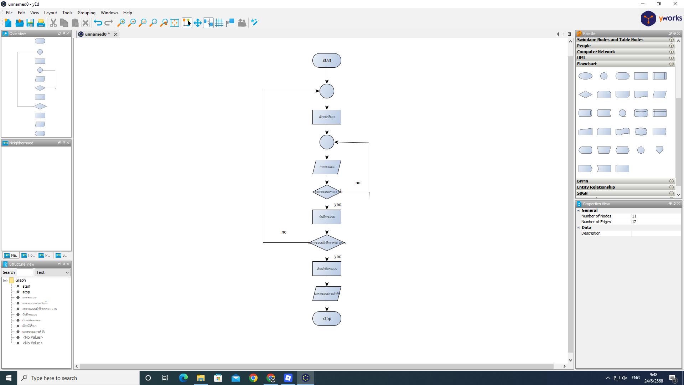Screen dimensions: 684x385
Task: Collapse the Flowchart palette section
Action: 672,64
